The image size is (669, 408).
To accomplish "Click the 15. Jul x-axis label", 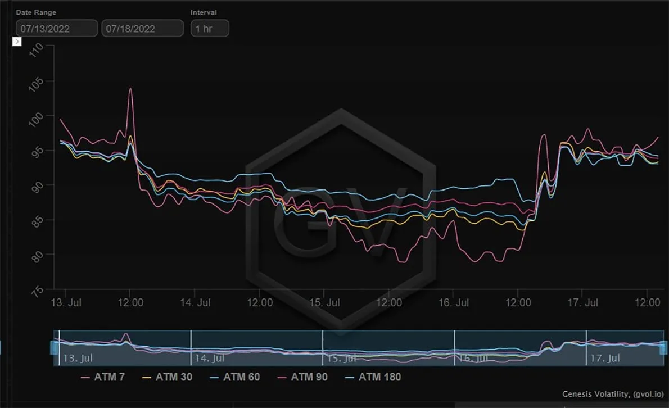I will click(324, 303).
